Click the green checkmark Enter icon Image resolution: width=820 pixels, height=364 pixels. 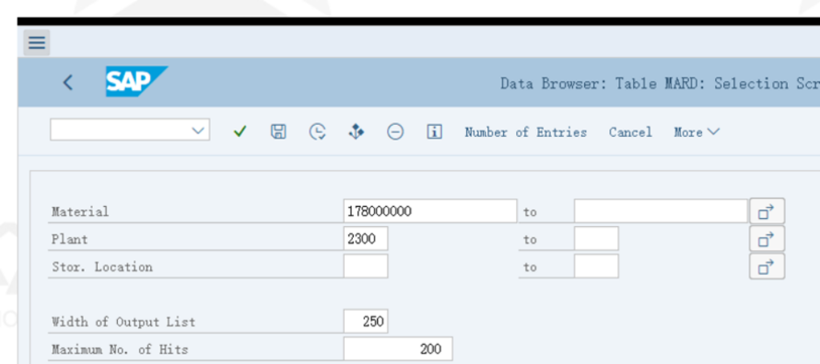(240, 132)
